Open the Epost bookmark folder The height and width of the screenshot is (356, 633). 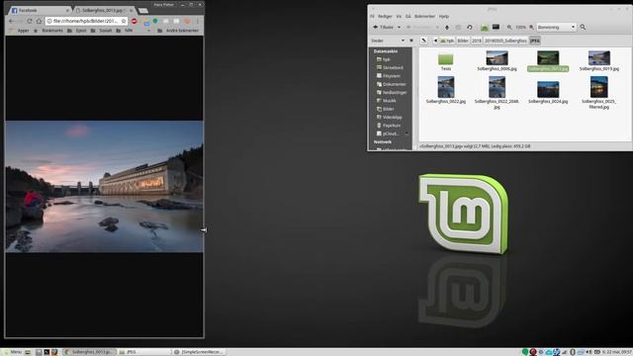[77, 31]
